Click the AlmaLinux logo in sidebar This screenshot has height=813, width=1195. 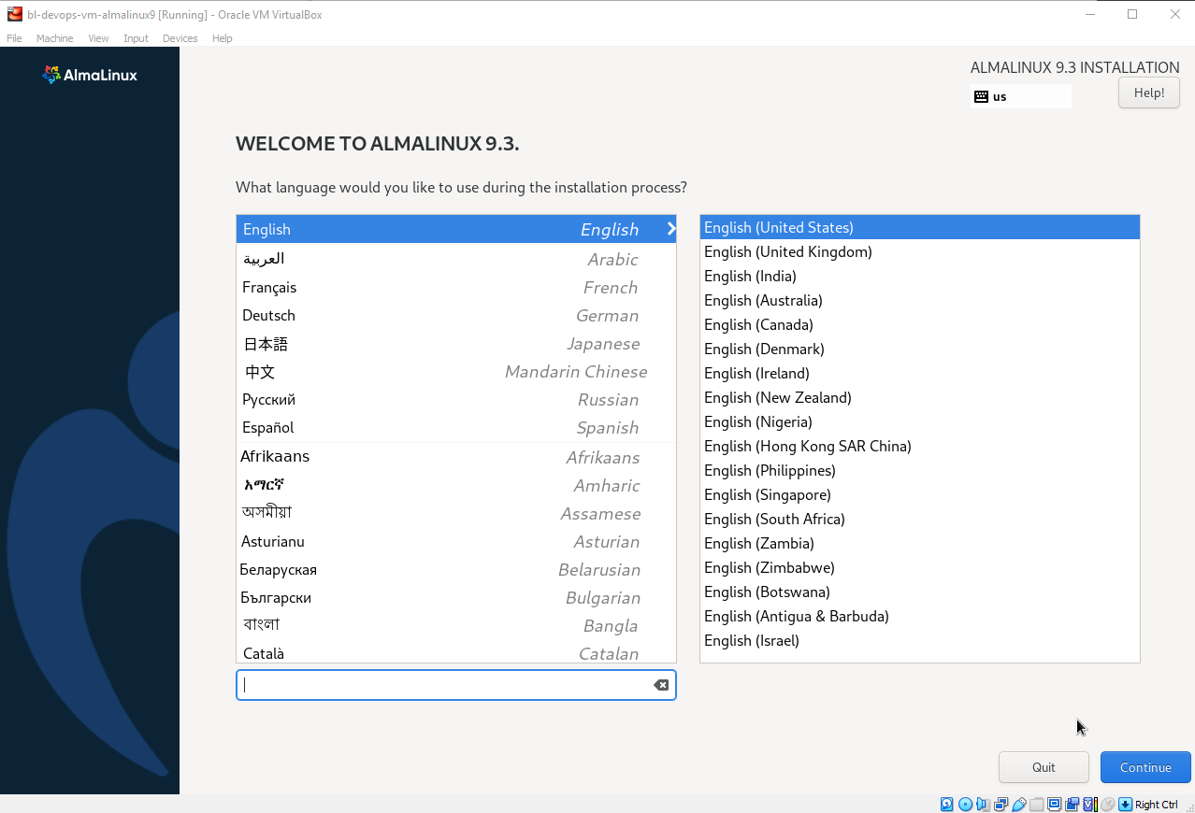tap(90, 75)
